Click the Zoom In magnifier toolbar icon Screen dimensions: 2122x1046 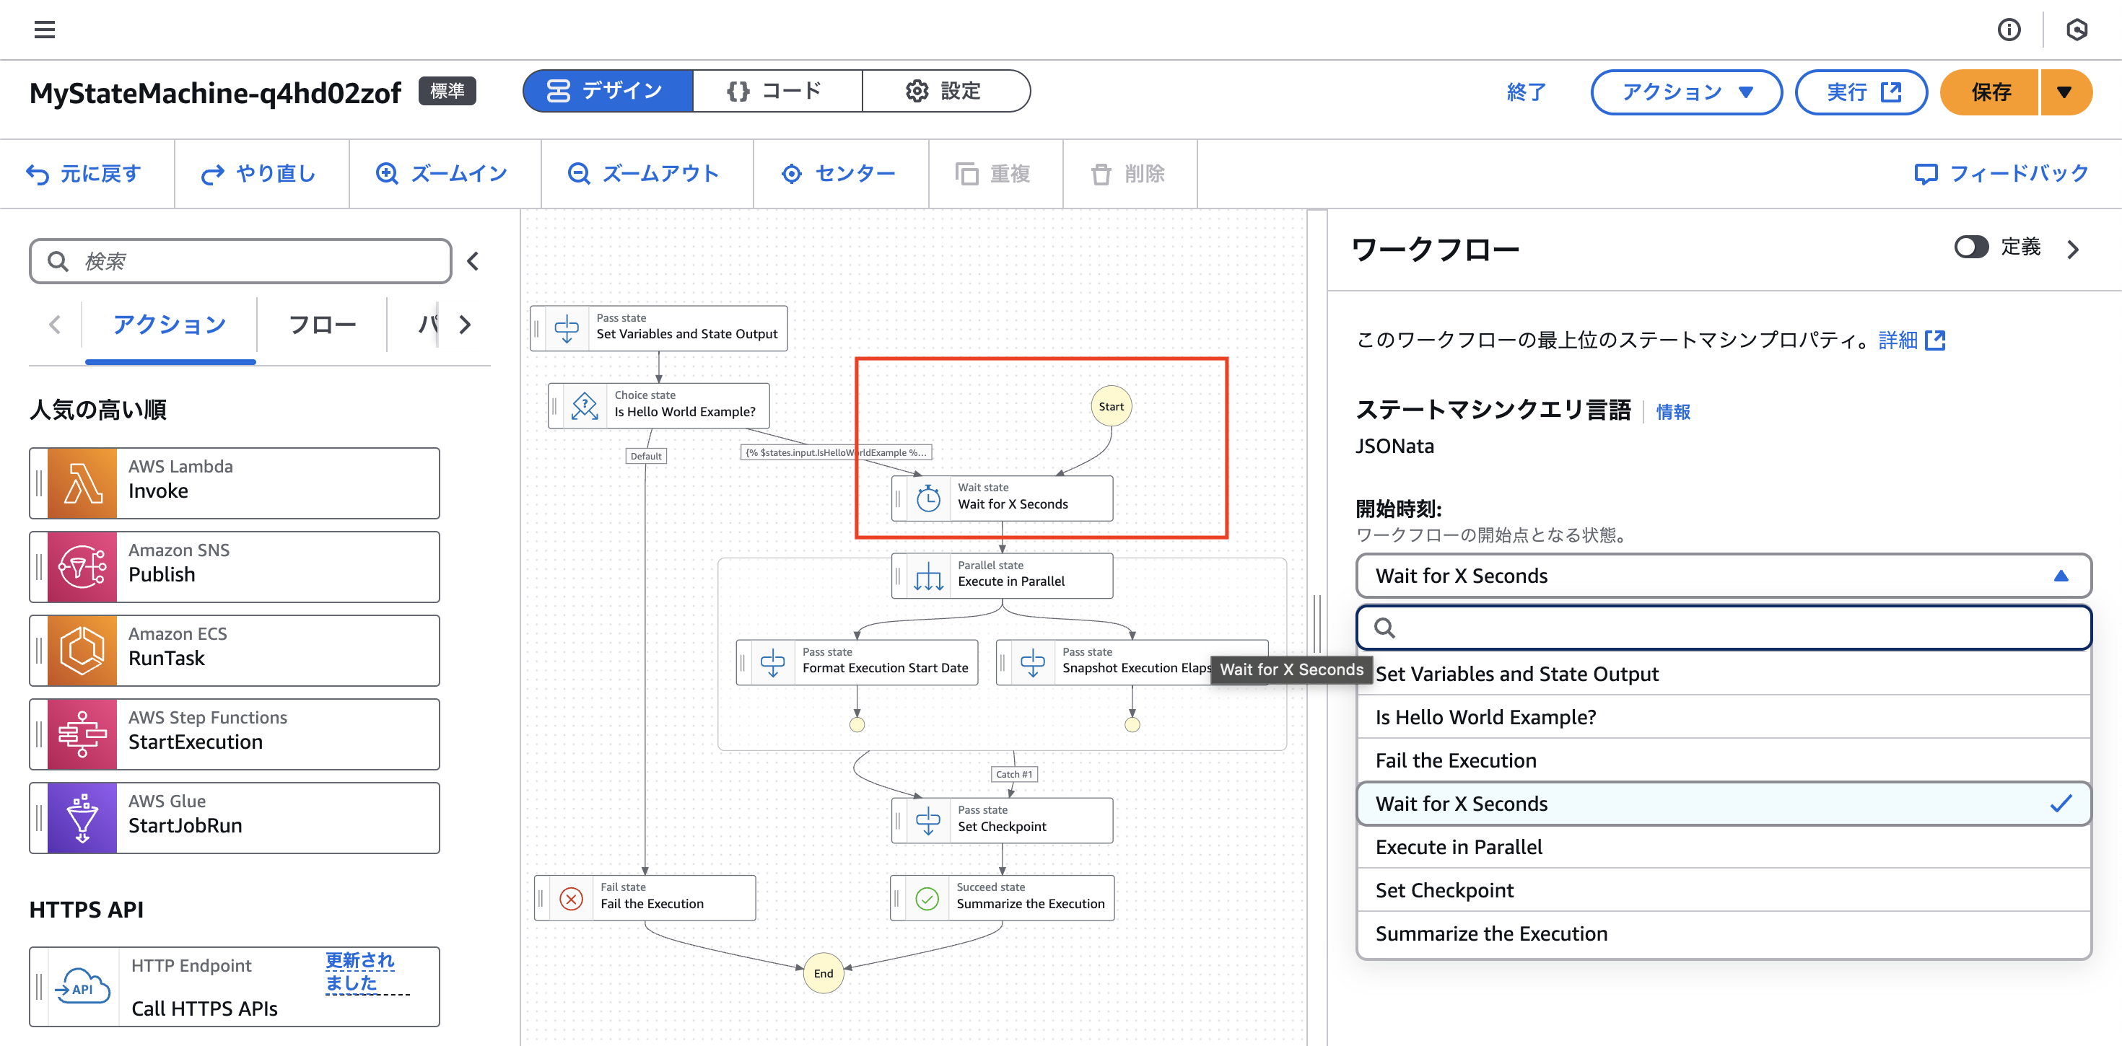387,174
